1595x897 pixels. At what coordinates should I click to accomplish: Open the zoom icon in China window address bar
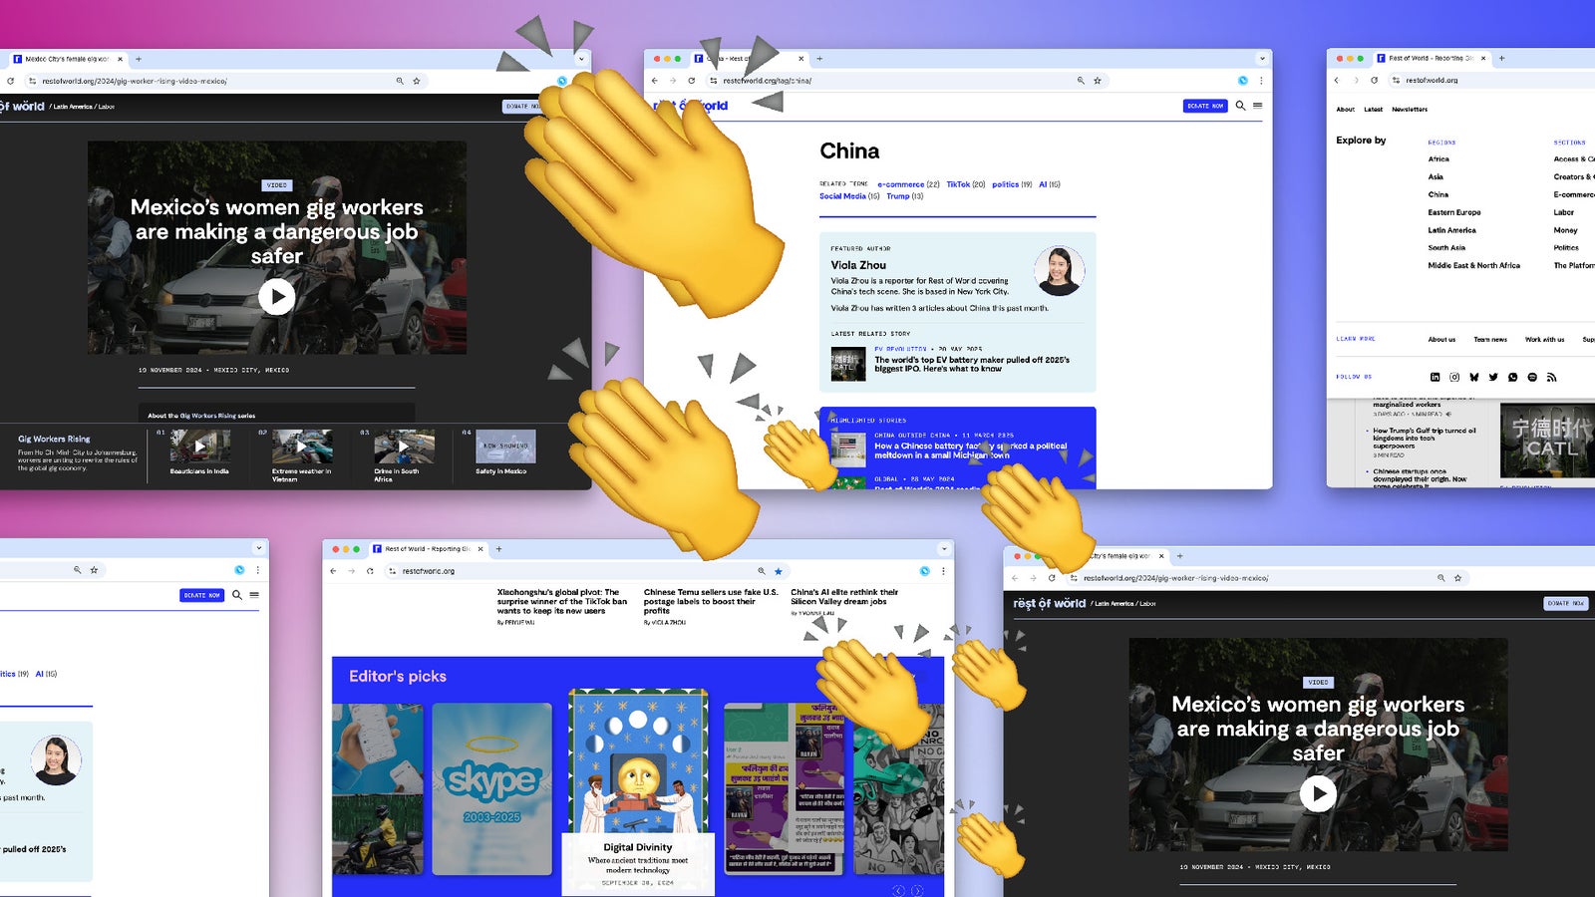[1081, 81]
